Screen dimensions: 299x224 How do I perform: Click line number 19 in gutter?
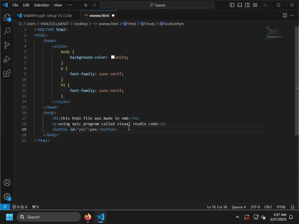coord(24,129)
